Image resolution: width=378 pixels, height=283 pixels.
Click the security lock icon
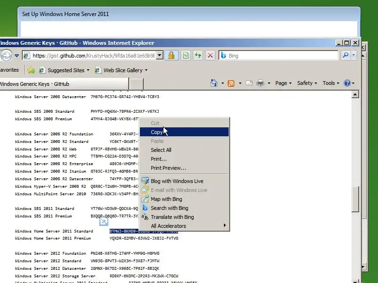(172, 56)
